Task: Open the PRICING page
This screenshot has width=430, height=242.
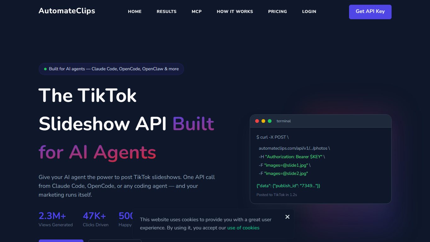Action: 278,11
